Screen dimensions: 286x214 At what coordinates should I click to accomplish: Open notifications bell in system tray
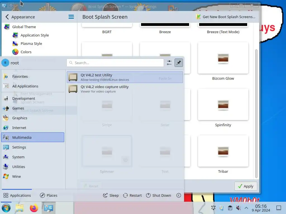pyautogui.click(x=213, y=208)
